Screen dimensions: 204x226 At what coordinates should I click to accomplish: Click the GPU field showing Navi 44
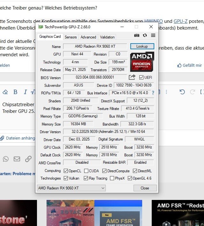coord(77,54)
